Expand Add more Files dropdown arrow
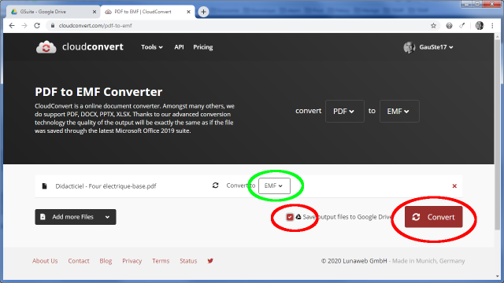The image size is (504, 283). click(x=107, y=217)
